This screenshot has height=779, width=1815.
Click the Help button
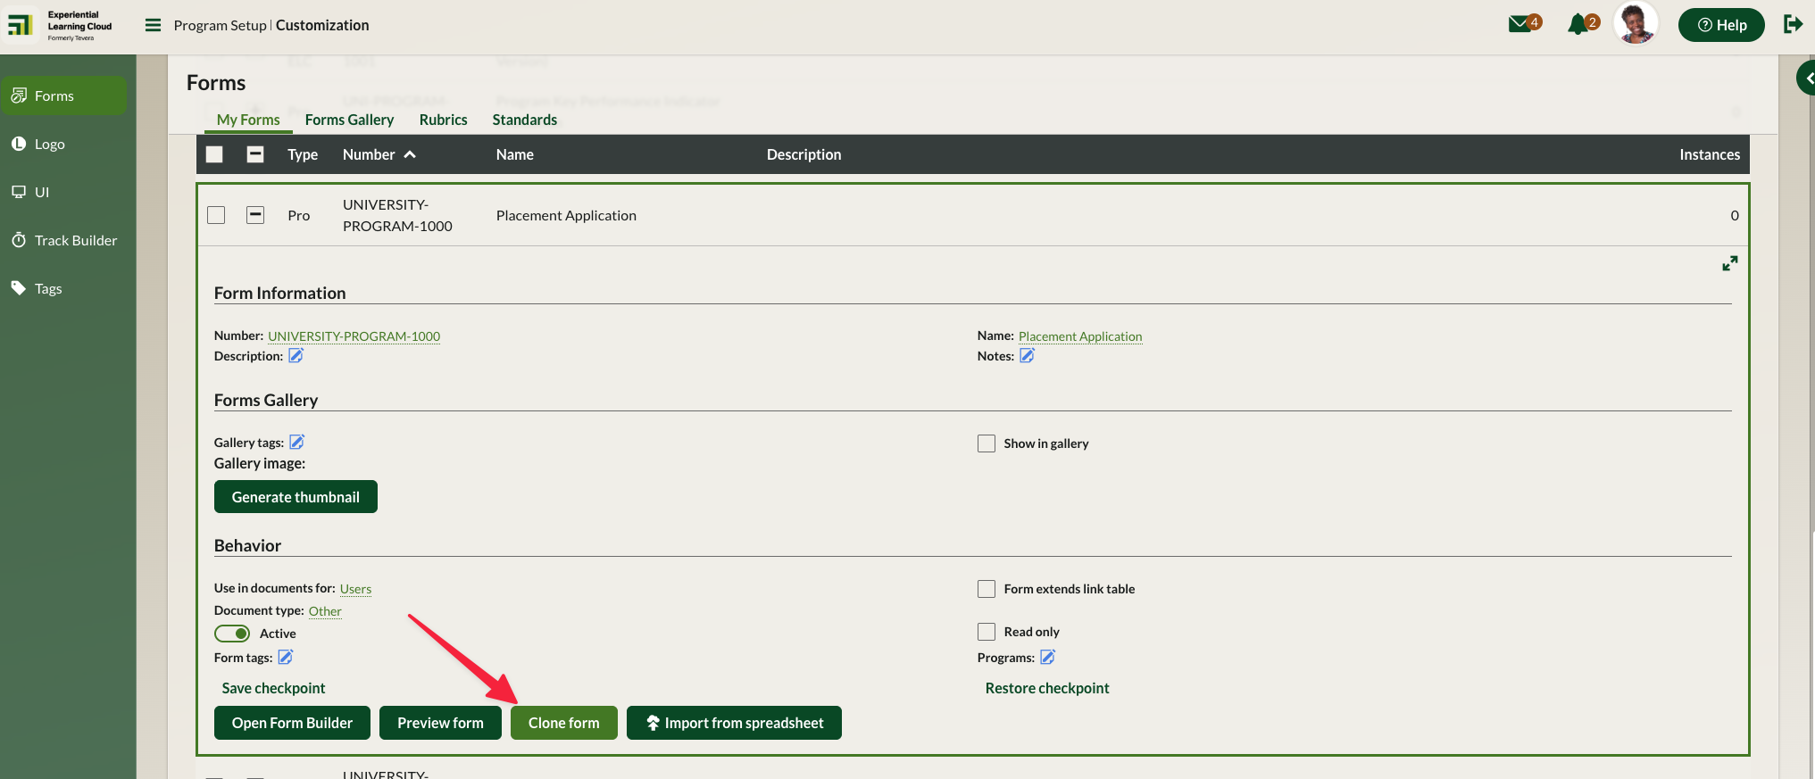(x=1721, y=25)
